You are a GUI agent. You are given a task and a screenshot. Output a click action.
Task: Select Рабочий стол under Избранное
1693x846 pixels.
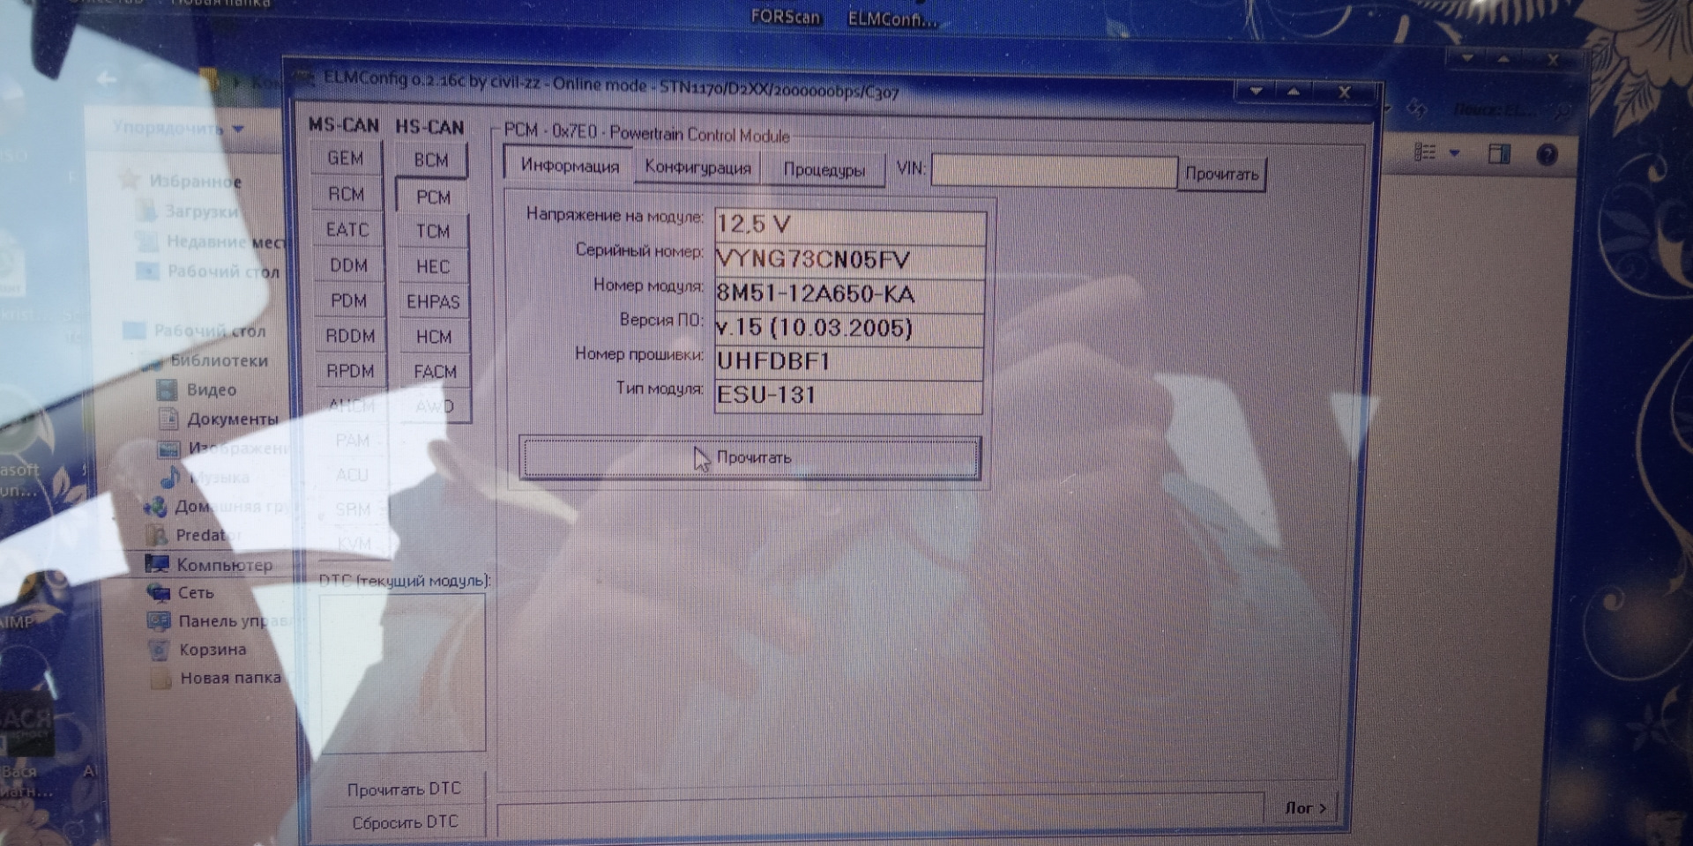(223, 271)
